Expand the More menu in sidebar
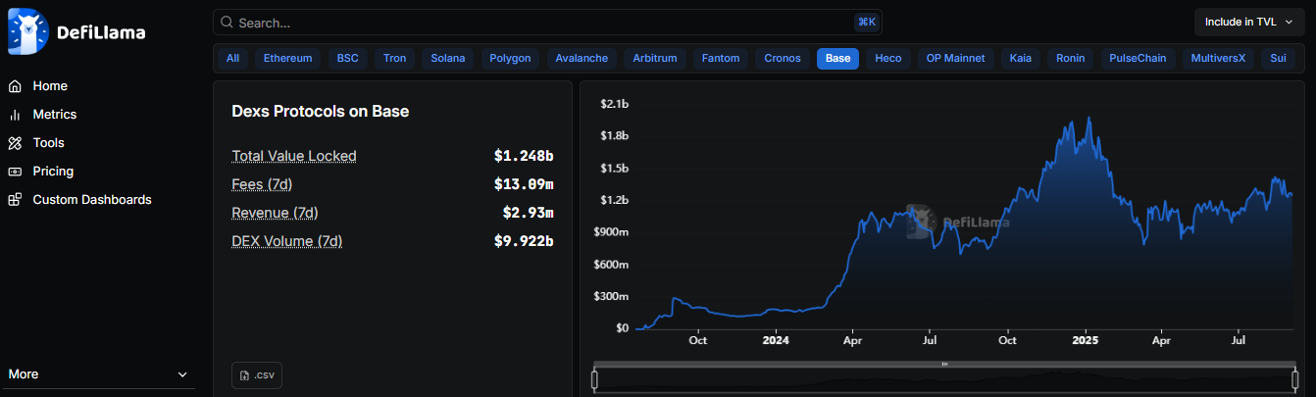 97,374
